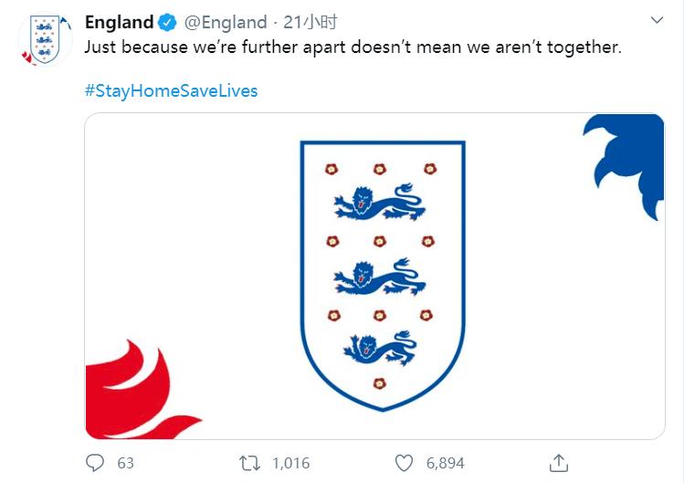Click the 63 replies count
The height and width of the screenshot is (483, 684).
(x=125, y=464)
